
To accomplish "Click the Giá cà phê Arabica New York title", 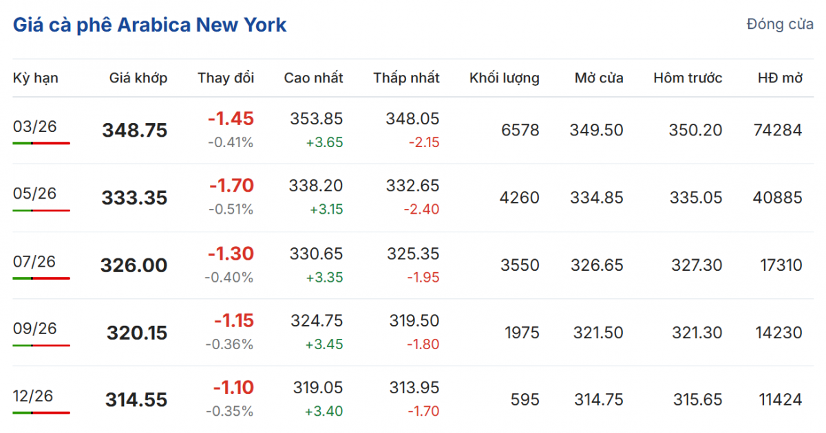I will click(x=149, y=25).
